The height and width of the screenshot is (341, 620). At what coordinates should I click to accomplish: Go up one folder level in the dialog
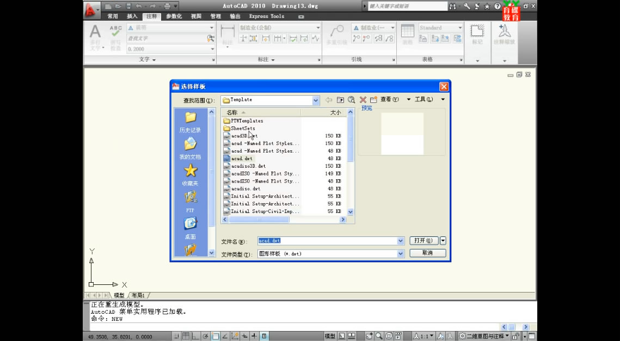click(x=340, y=100)
